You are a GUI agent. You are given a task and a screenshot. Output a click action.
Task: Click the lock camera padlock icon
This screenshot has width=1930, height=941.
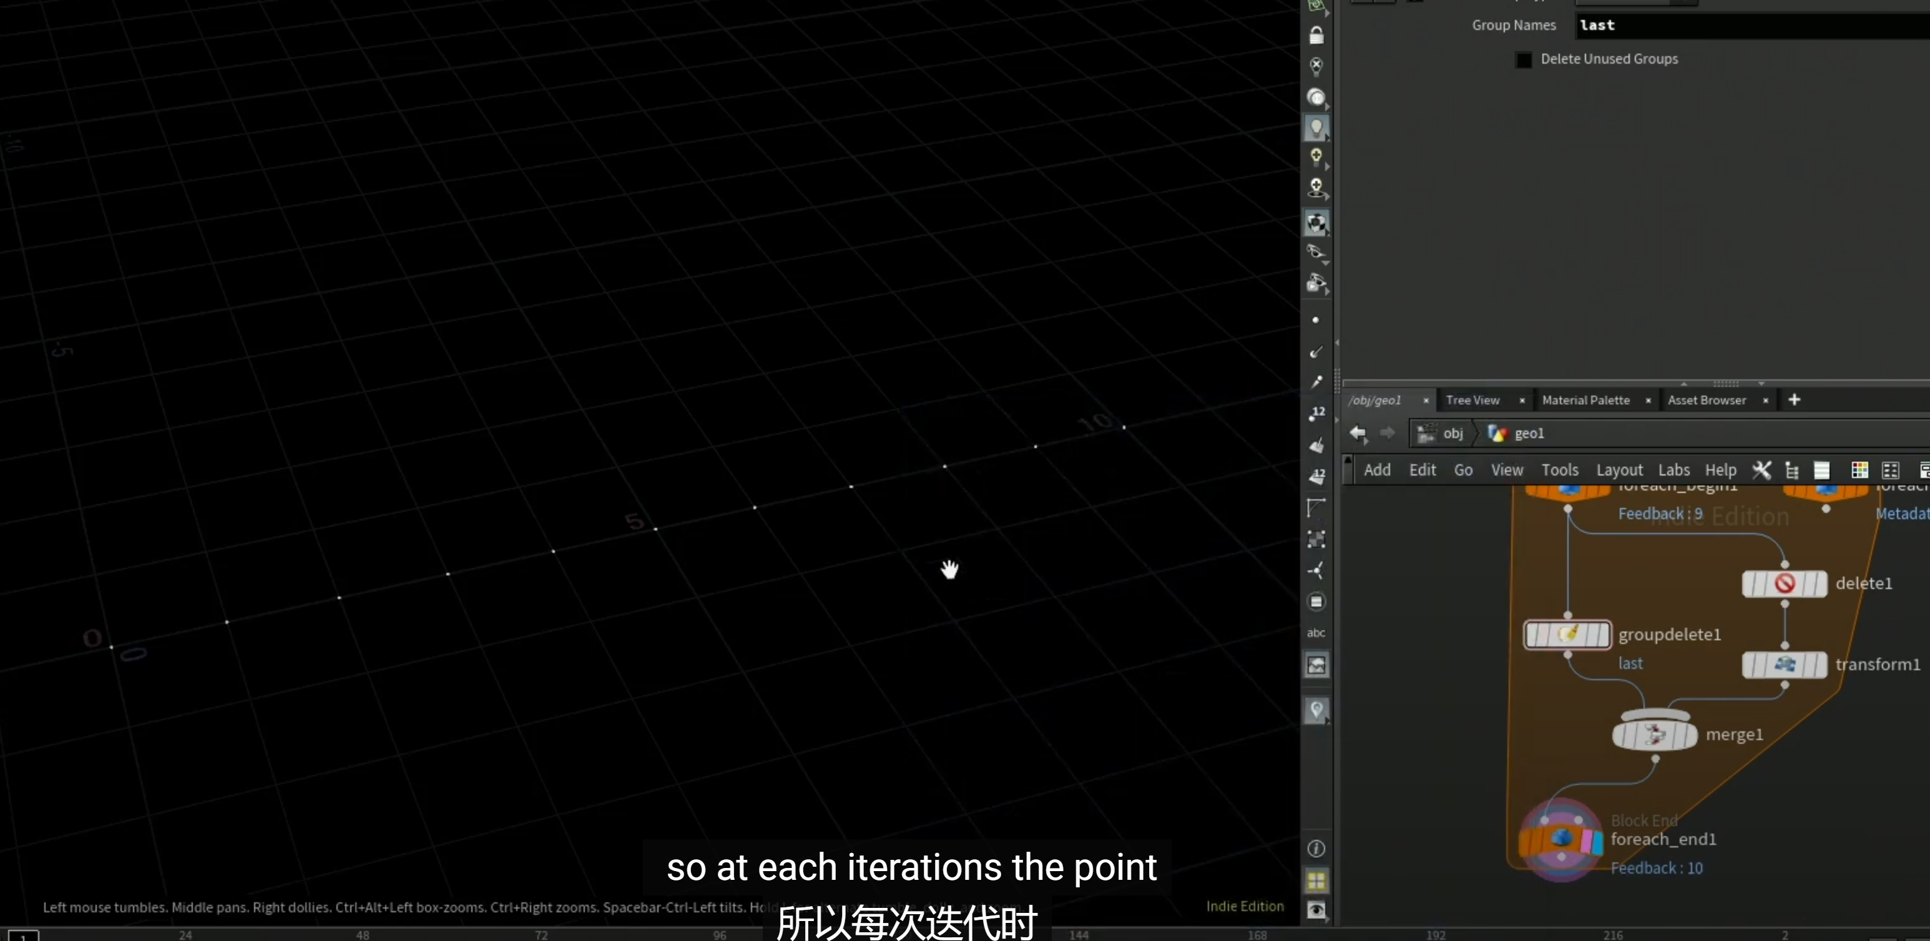1316,34
